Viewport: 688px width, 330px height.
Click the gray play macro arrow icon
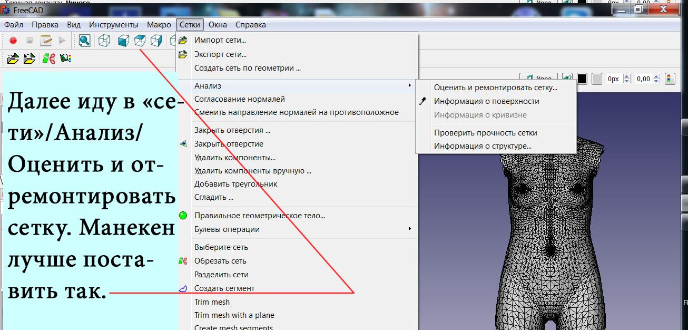coord(62,41)
